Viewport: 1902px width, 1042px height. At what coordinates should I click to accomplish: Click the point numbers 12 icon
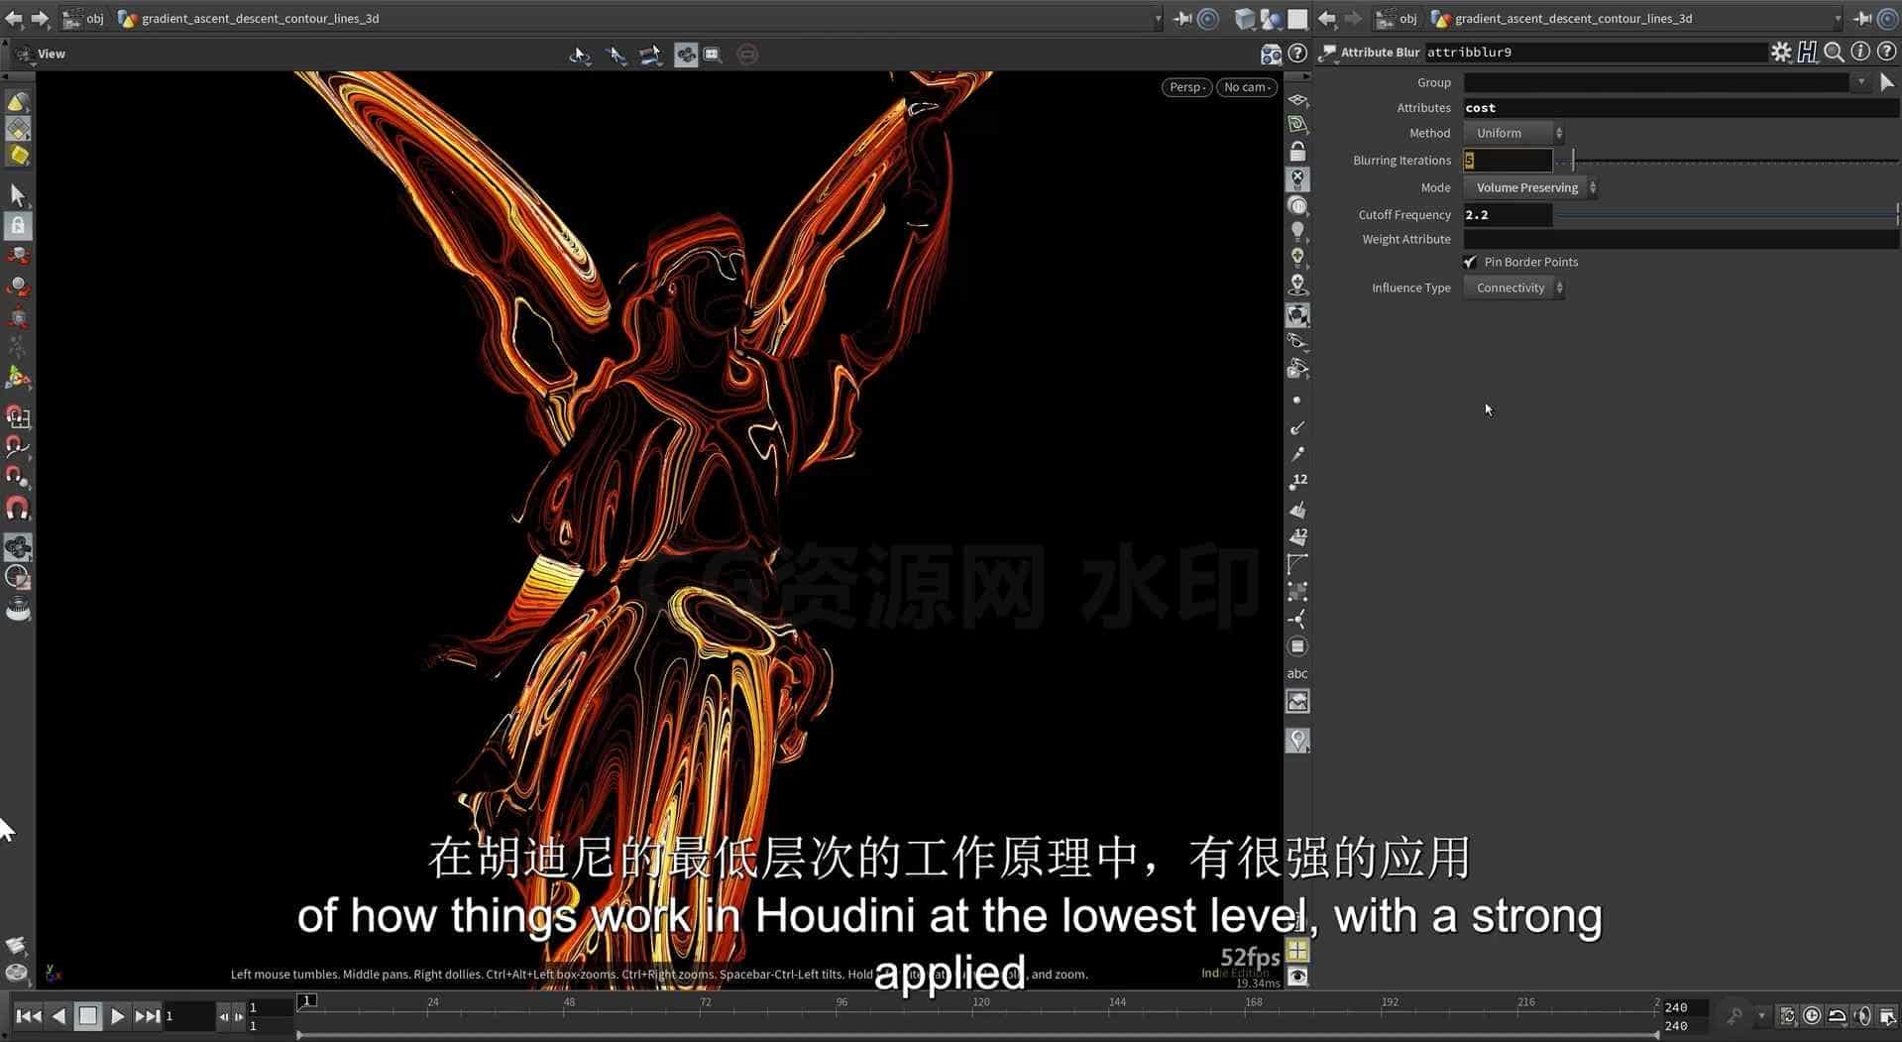pos(1297,482)
